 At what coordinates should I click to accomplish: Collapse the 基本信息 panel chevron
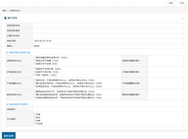[x=183, y=18]
